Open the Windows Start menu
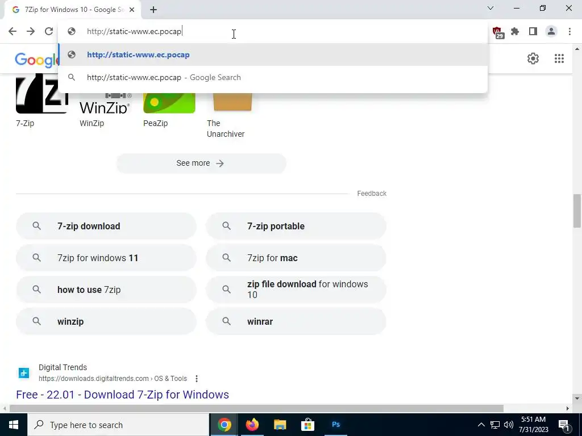582x436 pixels. [14, 425]
